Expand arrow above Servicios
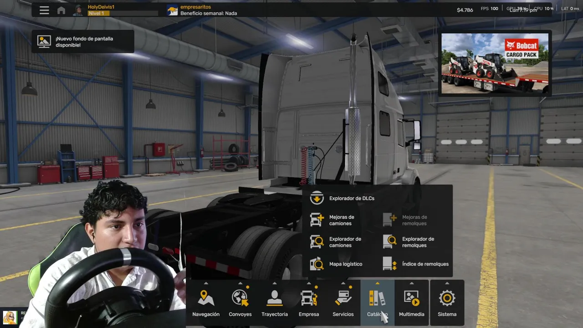 click(343, 283)
